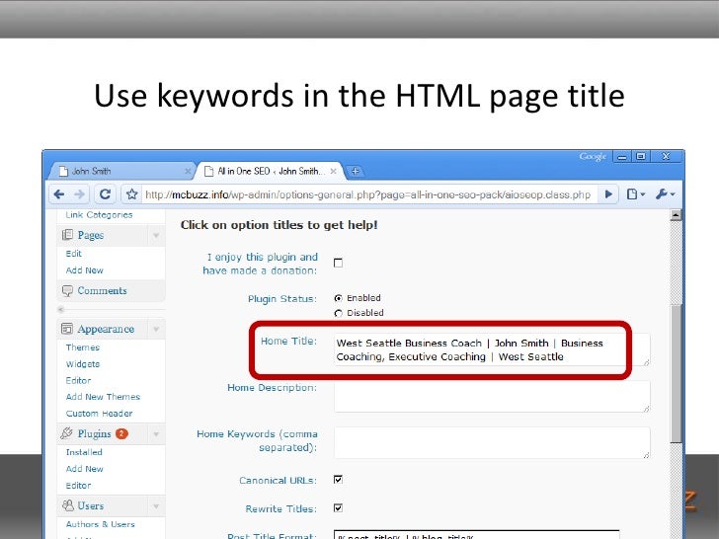Select the Disabled plugin status radio
Viewport: 719px width, 539px height.
[x=338, y=313]
